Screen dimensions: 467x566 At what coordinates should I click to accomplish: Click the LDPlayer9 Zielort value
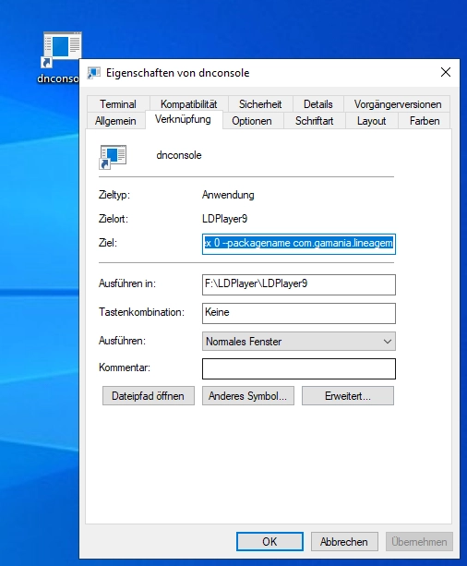[224, 219]
